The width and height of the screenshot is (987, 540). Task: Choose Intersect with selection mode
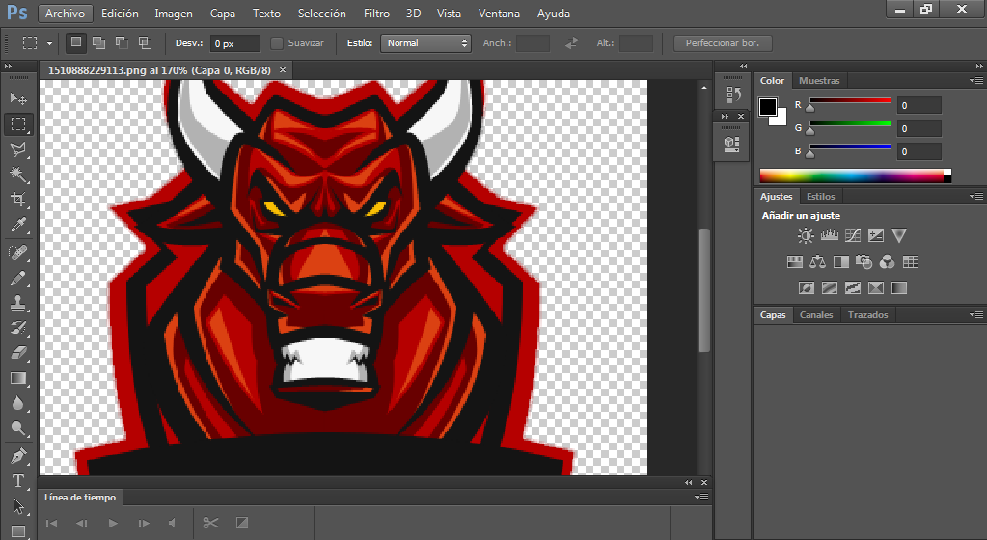pyautogui.click(x=145, y=42)
